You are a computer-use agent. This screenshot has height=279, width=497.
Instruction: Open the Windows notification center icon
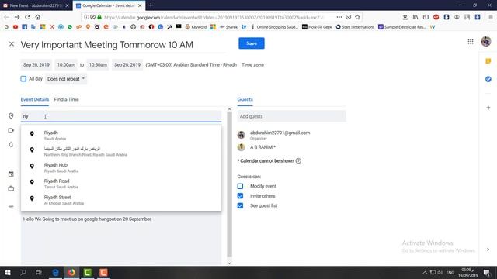(x=487, y=272)
